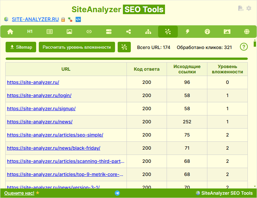Open the dashboard gauge tab icon
This screenshot has height=198, width=257.
[x=207, y=32]
